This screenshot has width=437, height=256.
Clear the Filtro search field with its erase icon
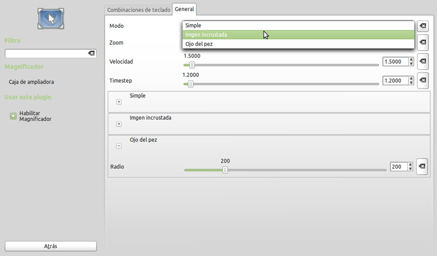tap(91, 53)
